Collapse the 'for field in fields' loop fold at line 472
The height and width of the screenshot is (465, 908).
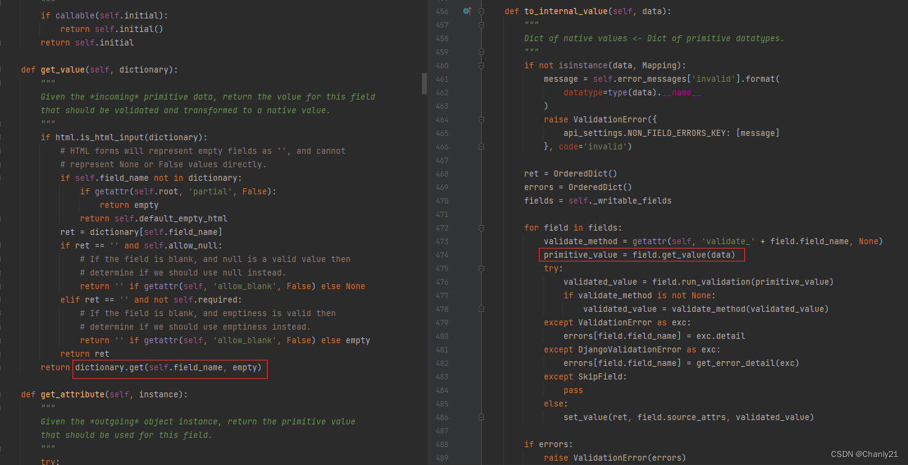coord(482,228)
